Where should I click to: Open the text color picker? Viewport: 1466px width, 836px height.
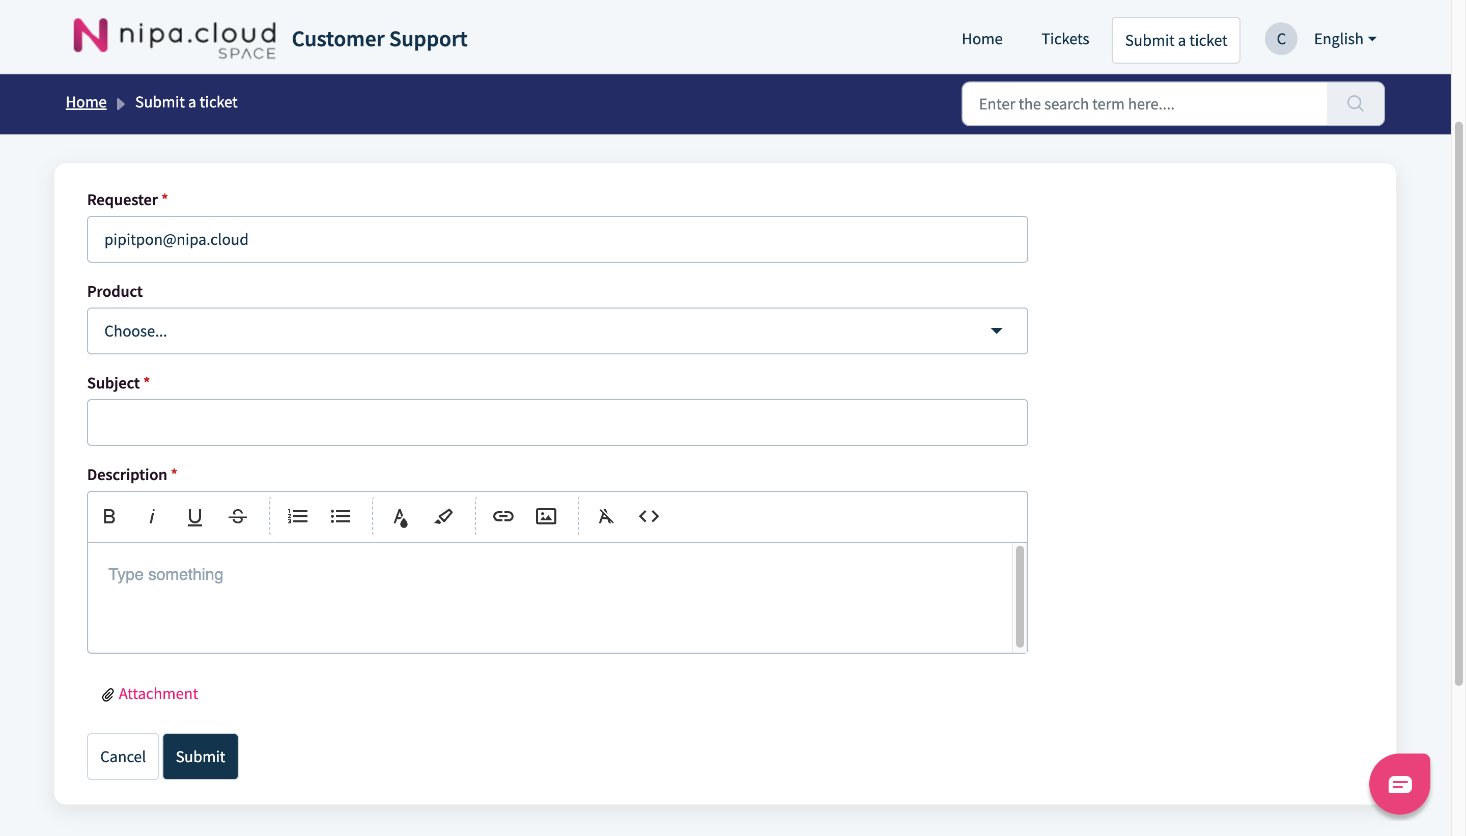400,516
